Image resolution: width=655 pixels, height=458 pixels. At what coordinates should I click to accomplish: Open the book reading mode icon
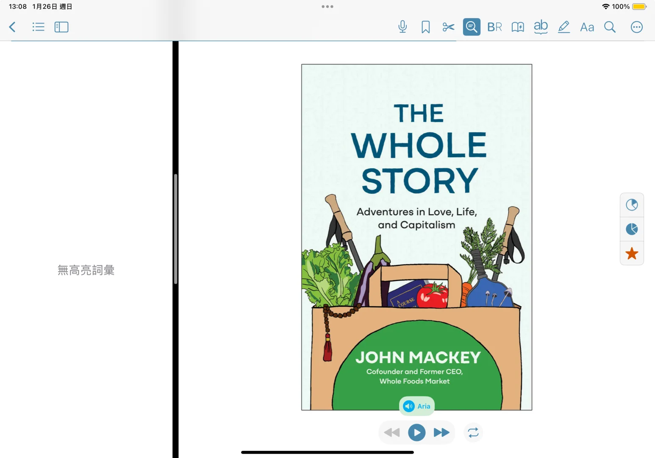point(518,27)
